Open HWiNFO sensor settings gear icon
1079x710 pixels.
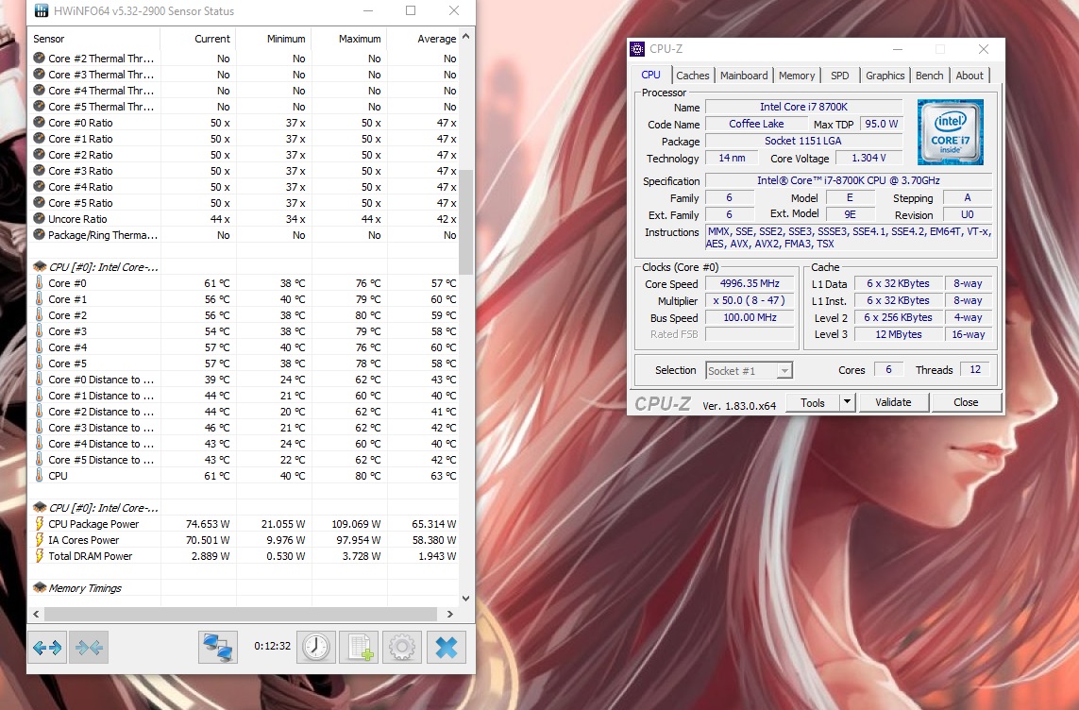pyautogui.click(x=402, y=648)
